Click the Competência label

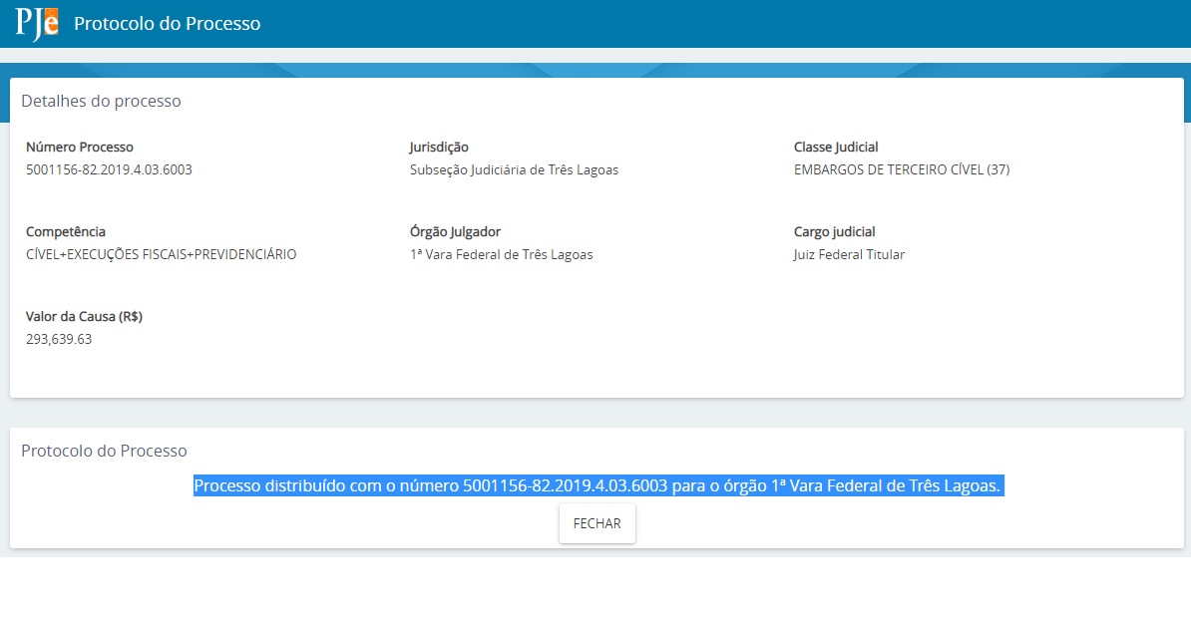click(65, 231)
